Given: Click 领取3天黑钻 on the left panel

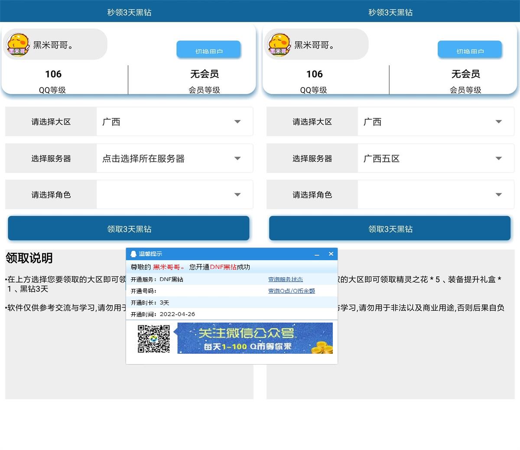Looking at the screenshot, I should tap(128, 228).
